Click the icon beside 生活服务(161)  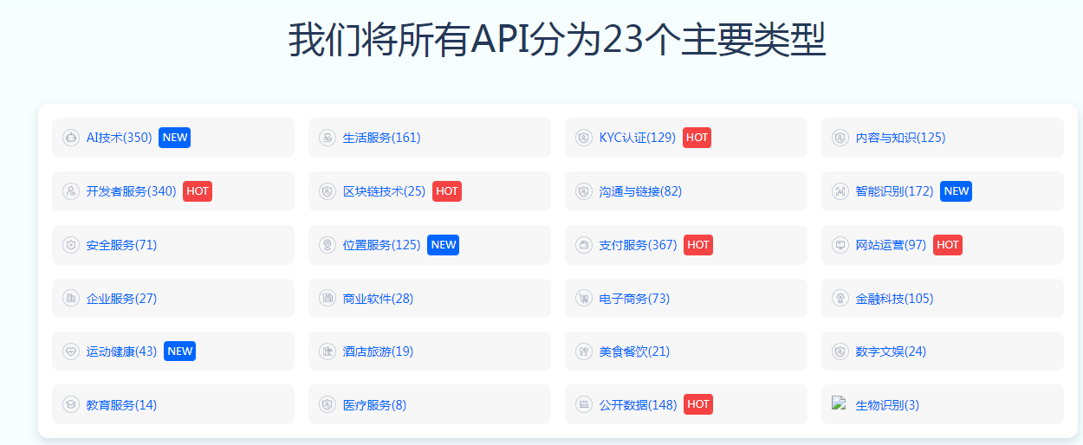327,138
